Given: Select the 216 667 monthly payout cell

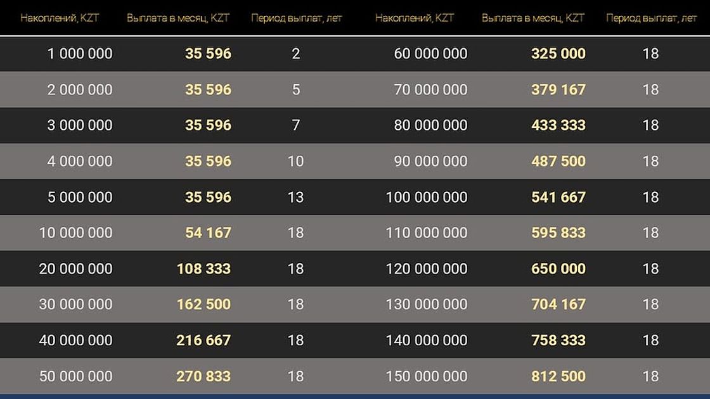Looking at the screenshot, I should click(203, 340).
